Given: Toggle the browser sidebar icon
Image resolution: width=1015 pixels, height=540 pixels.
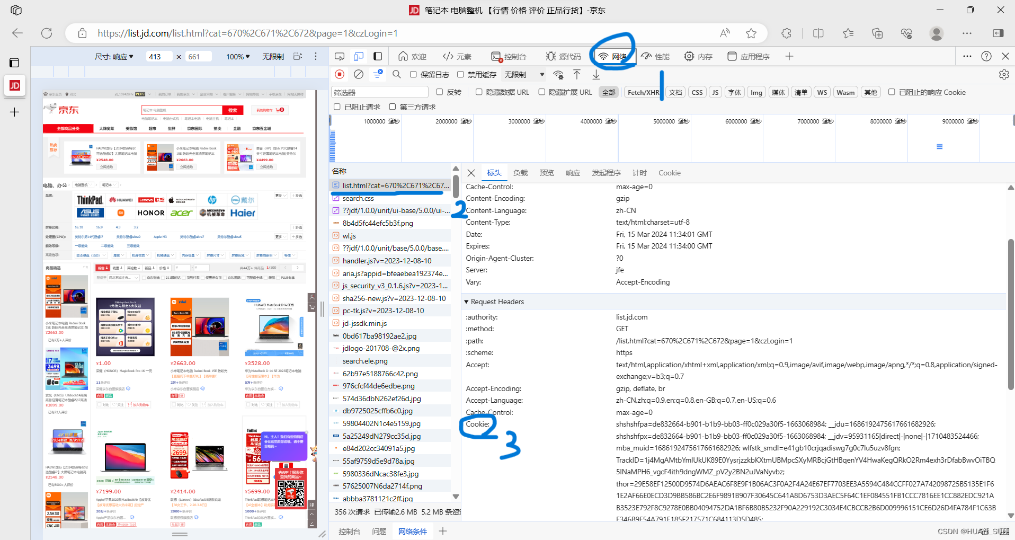Looking at the screenshot, I should coord(998,33).
